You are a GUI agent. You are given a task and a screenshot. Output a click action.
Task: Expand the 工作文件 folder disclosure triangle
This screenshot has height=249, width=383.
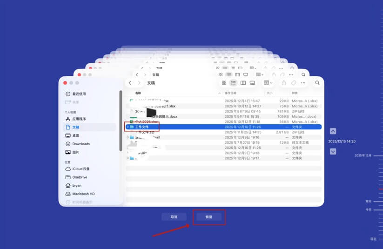click(x=128, y=127)
